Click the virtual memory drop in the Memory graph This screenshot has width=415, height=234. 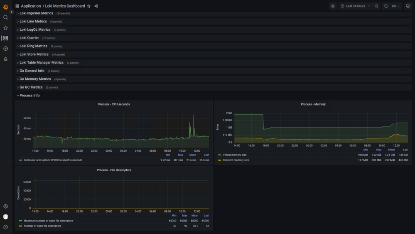[264, 122]
